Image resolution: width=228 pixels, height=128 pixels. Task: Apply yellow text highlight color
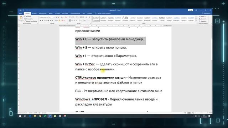click(59, 21)
